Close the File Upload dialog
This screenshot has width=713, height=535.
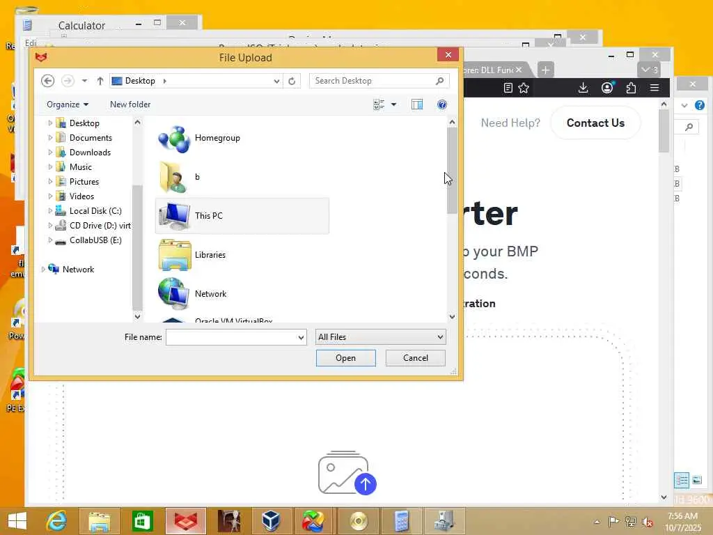click(448, 54)
